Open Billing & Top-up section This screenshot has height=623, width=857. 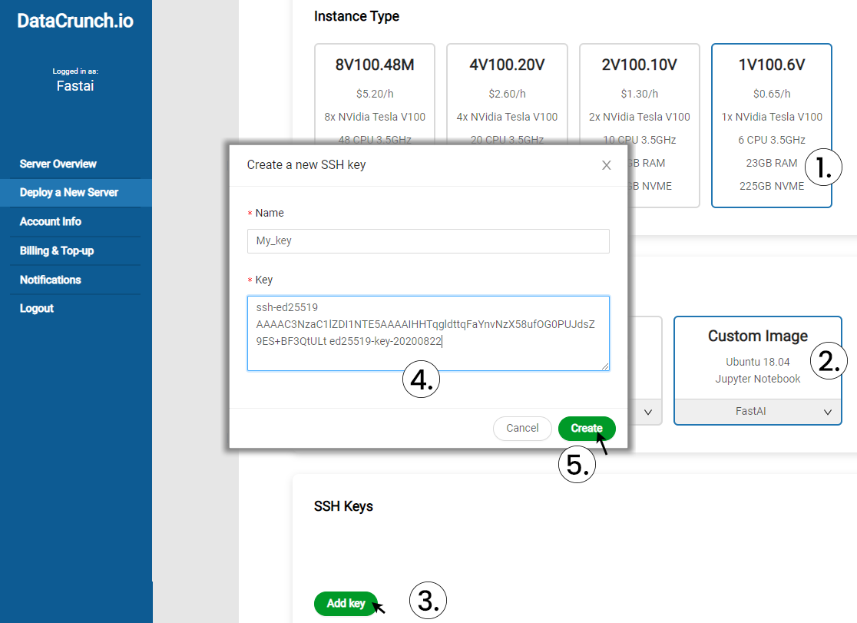tap(57, 250)
